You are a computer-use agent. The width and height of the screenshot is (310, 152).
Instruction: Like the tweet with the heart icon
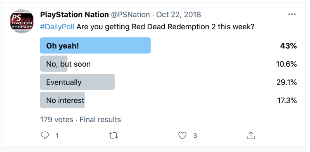coord(182,135)
